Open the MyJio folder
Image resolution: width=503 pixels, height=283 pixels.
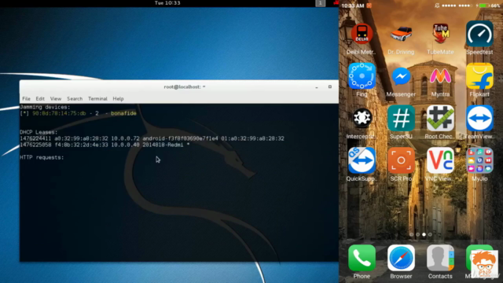[479, 160]
